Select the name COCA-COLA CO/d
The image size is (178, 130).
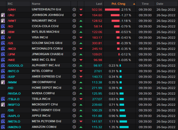(45, 26)
